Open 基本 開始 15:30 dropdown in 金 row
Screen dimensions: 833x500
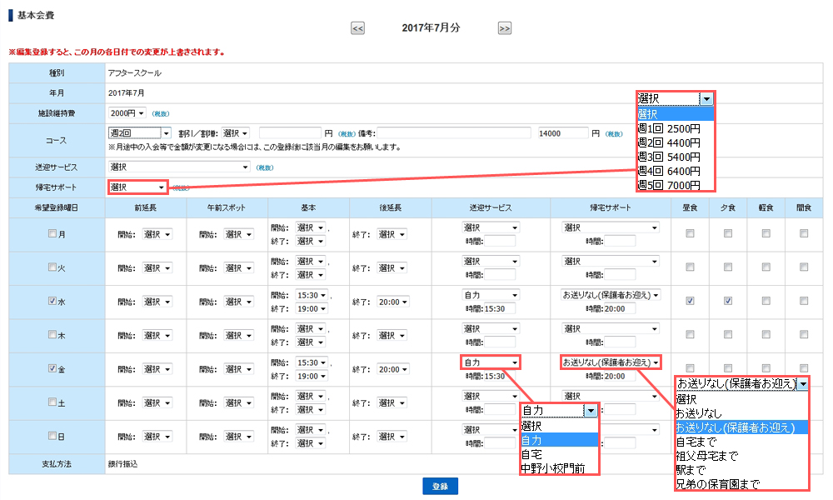312,362
